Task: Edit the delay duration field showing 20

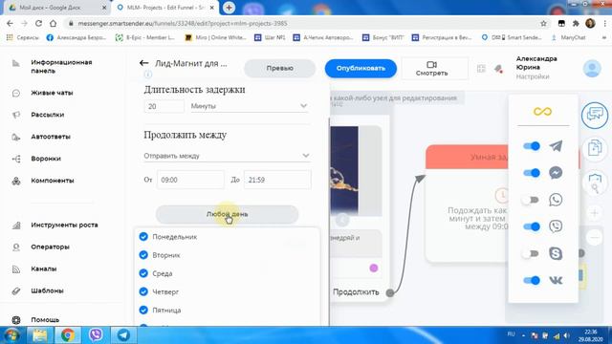Action: tap(164, 106)
